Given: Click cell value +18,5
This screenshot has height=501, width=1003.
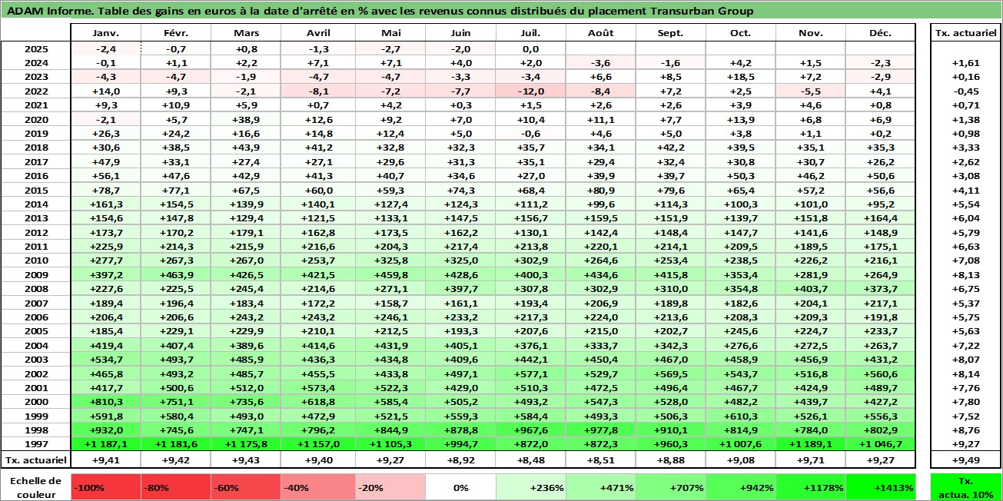Looking at the screenshot, I should click(740, 77).
